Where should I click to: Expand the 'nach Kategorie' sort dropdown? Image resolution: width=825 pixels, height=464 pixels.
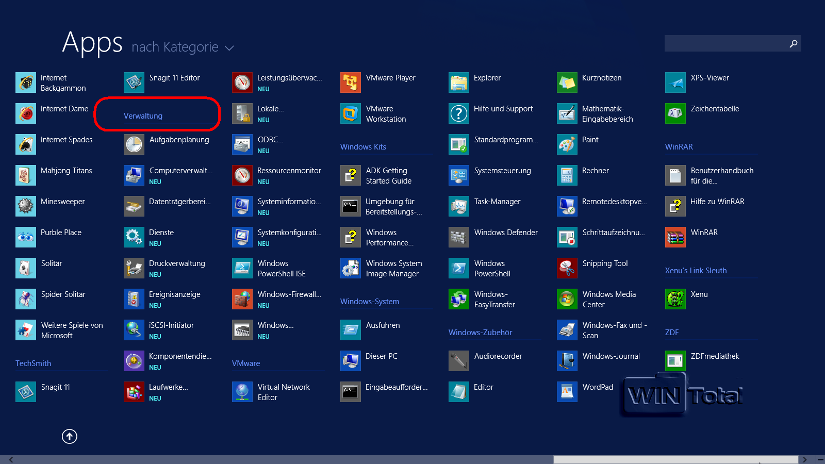175,47
